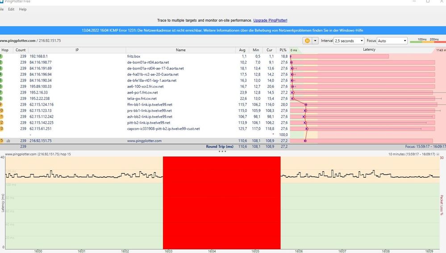Click the red packet loss block in timeline

point(221,203)
